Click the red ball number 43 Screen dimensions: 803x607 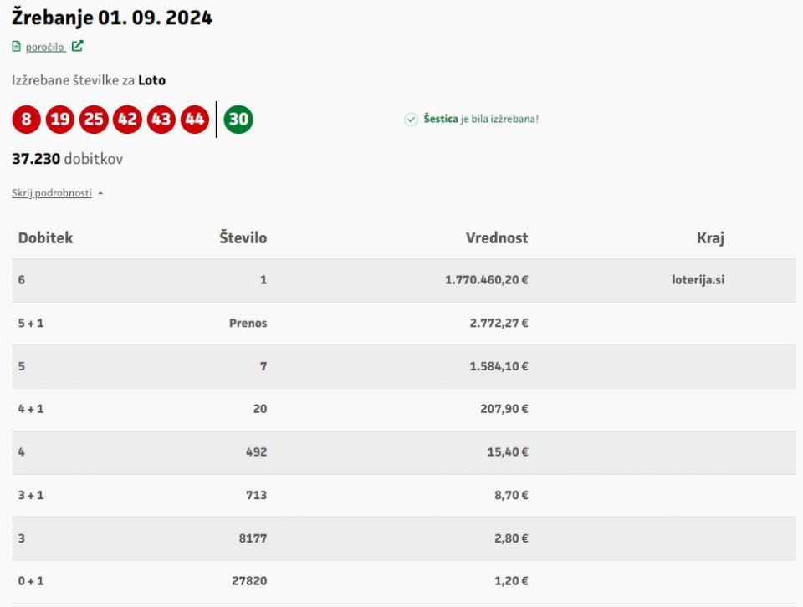161,120
